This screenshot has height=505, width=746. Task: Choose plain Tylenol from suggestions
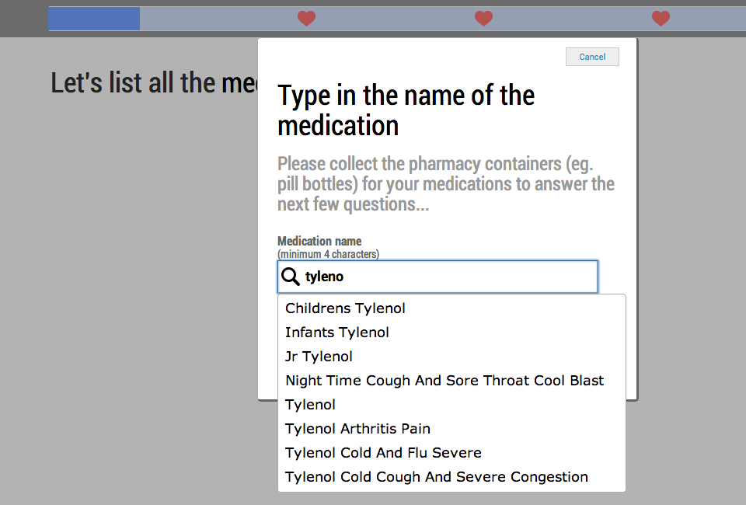click(x=451, y=405)
